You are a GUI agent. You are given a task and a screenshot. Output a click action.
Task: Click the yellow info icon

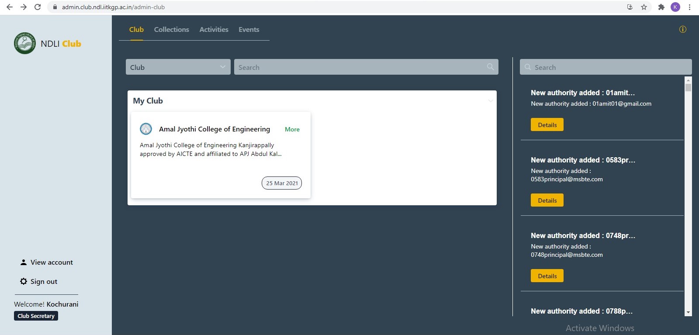click(682, 29)
